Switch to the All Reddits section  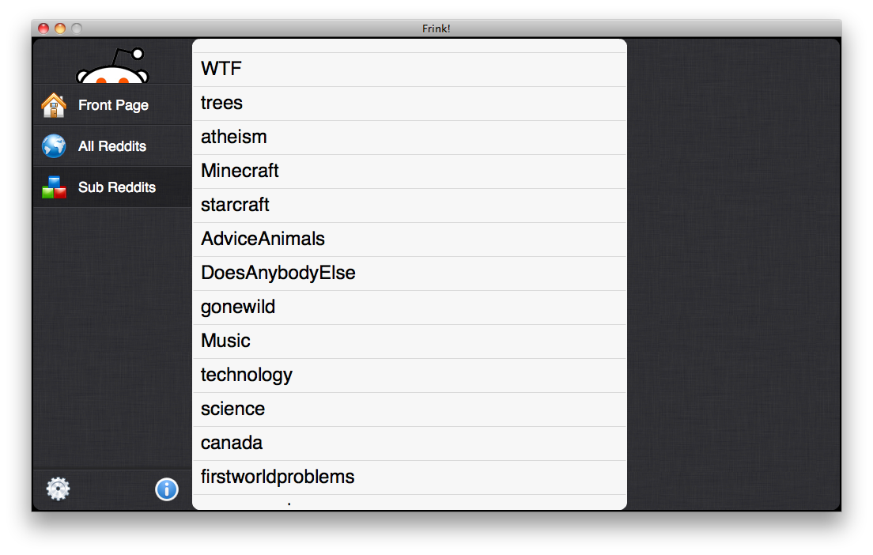click(112, 146)
